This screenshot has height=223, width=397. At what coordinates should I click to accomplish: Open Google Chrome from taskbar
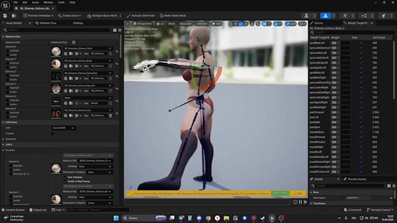tap(208, 218)
